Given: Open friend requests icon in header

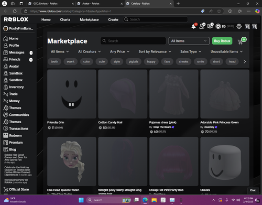Looking at the screenshot, I should pyautogui.click(x=202, y=26).
